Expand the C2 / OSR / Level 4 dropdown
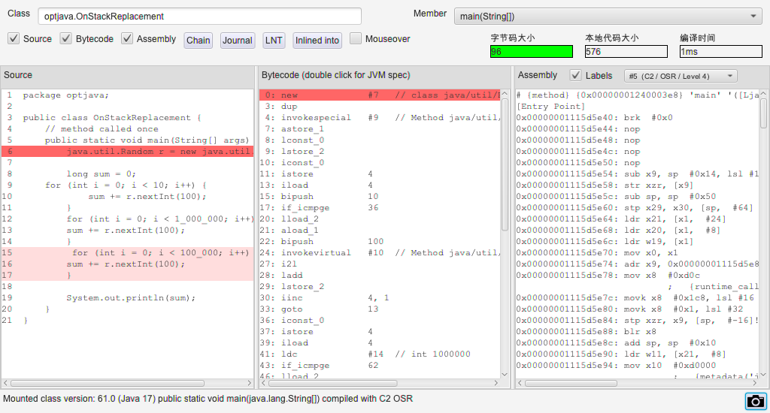770x413 pixels. [681, 76]
